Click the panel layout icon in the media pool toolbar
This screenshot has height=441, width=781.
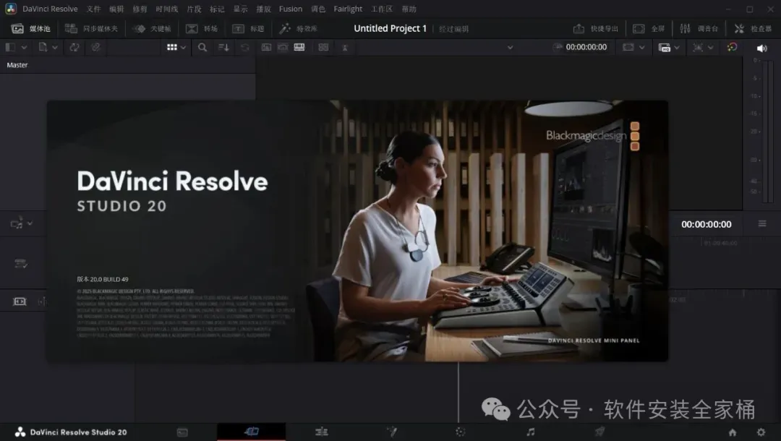[x=10, y=47]
